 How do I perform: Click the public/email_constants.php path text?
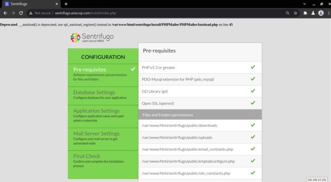[187, 149]
